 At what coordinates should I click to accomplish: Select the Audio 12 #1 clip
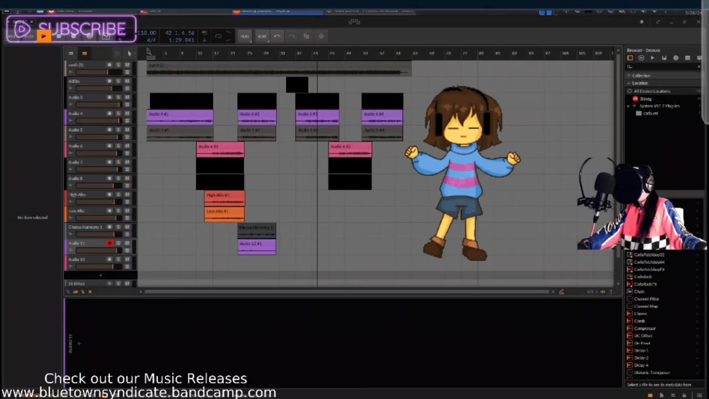click(257, 247)
